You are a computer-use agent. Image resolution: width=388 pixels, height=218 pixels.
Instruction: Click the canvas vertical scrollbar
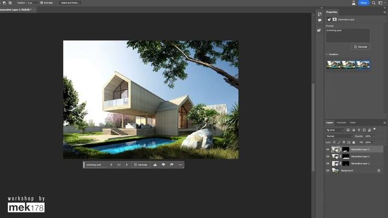pyautogui.click(x=313, y=127)
